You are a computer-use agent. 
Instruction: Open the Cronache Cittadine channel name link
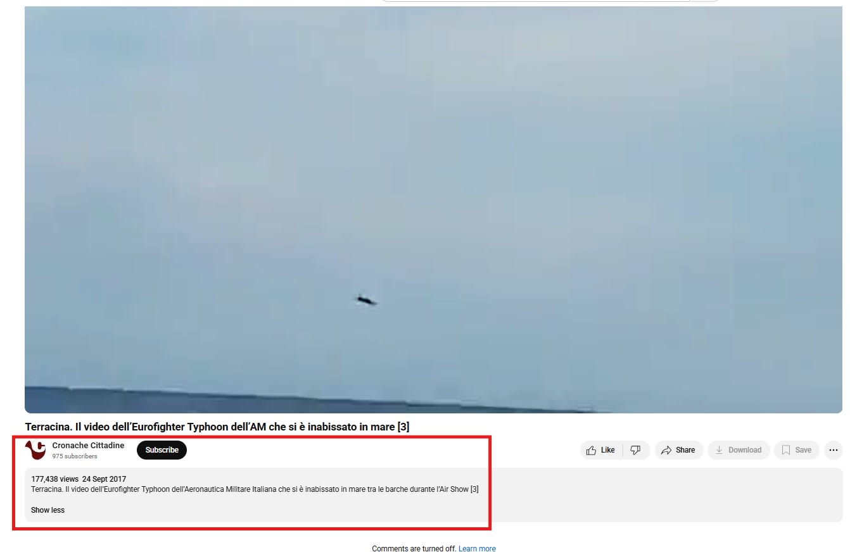[x=88, y=446]
